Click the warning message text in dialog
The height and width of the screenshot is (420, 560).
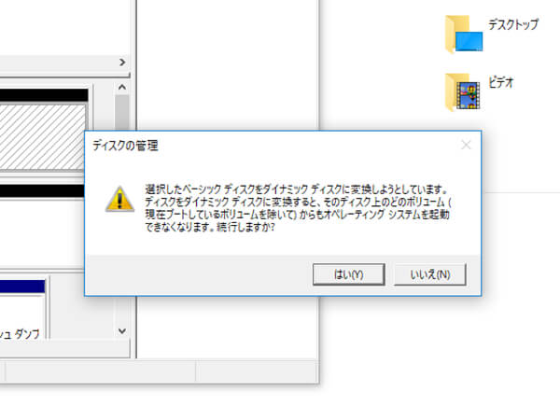click(298, 208)
